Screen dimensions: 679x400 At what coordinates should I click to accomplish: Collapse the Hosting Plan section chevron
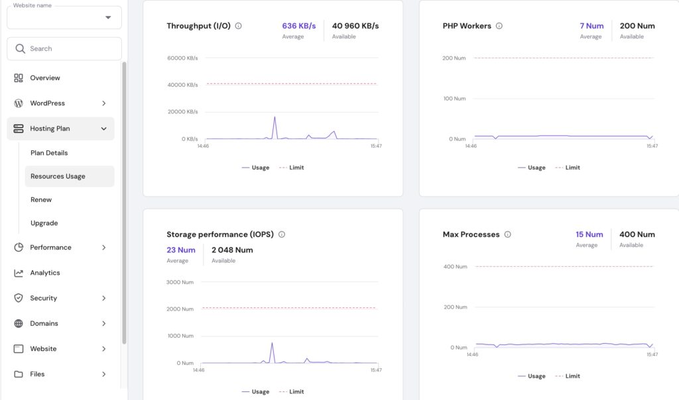[x=103, y=128]
